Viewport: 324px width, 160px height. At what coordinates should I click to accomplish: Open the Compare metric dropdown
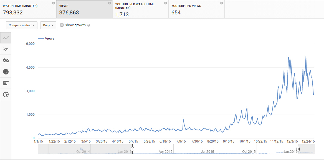tap(22, 25)
